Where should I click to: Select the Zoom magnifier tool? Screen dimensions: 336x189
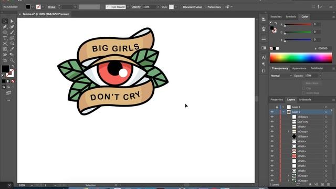click(x=12, y=60)
